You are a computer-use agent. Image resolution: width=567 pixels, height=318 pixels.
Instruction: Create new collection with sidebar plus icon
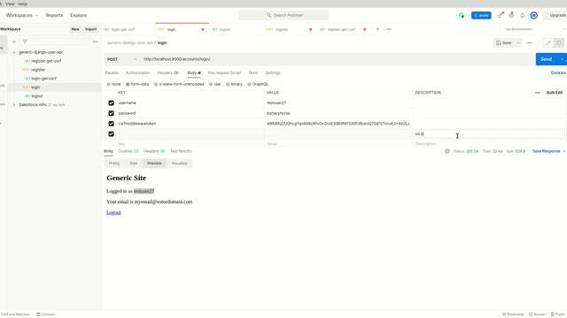pyautogui.click(x=14, y=42)
